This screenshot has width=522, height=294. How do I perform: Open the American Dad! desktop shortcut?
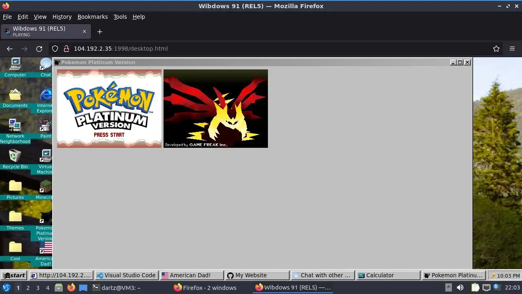pos(44,254)
